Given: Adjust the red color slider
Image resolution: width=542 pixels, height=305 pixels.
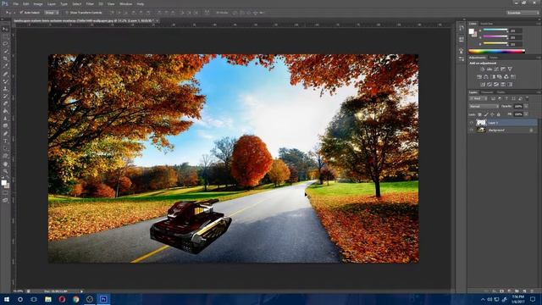Looking at the screenshot, I should pyautogui.click(x=495, y=30).
